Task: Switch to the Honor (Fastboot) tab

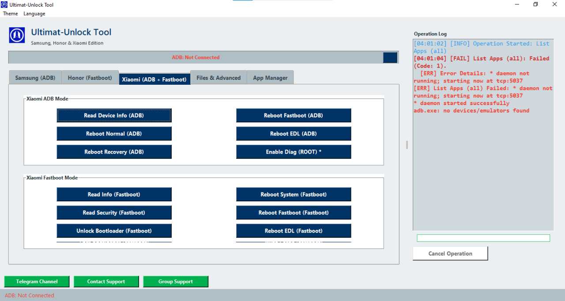Action: [x=90, y=77]
